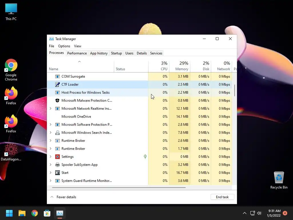The image size is (293, 220).
Task: Click the COM Surrogate process icon
Action: (x=57, y=76)
